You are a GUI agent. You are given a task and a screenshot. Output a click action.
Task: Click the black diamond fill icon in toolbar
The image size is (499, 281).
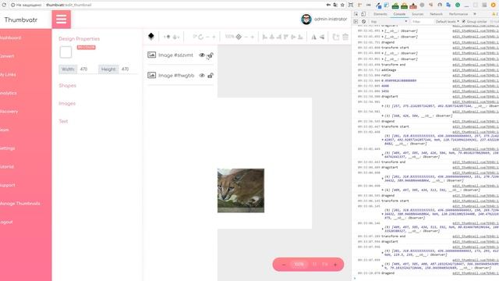pos(151,37)
